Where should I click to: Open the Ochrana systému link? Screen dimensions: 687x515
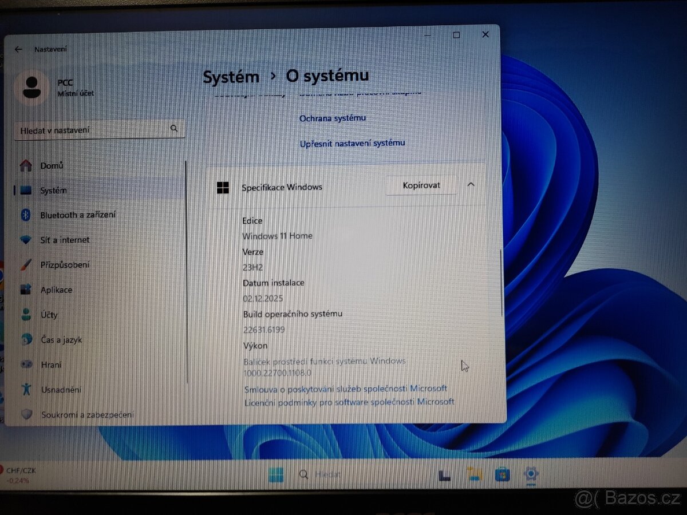tap(332, 118)
